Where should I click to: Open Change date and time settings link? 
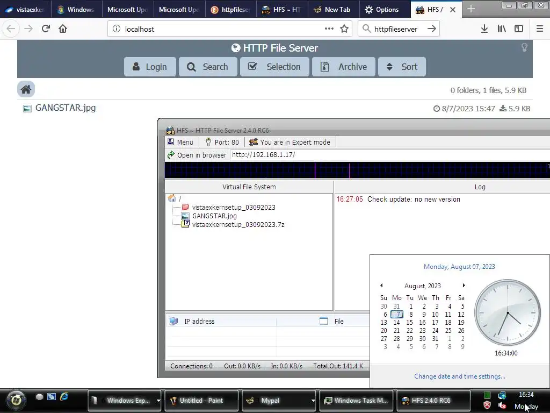(460, 376)
